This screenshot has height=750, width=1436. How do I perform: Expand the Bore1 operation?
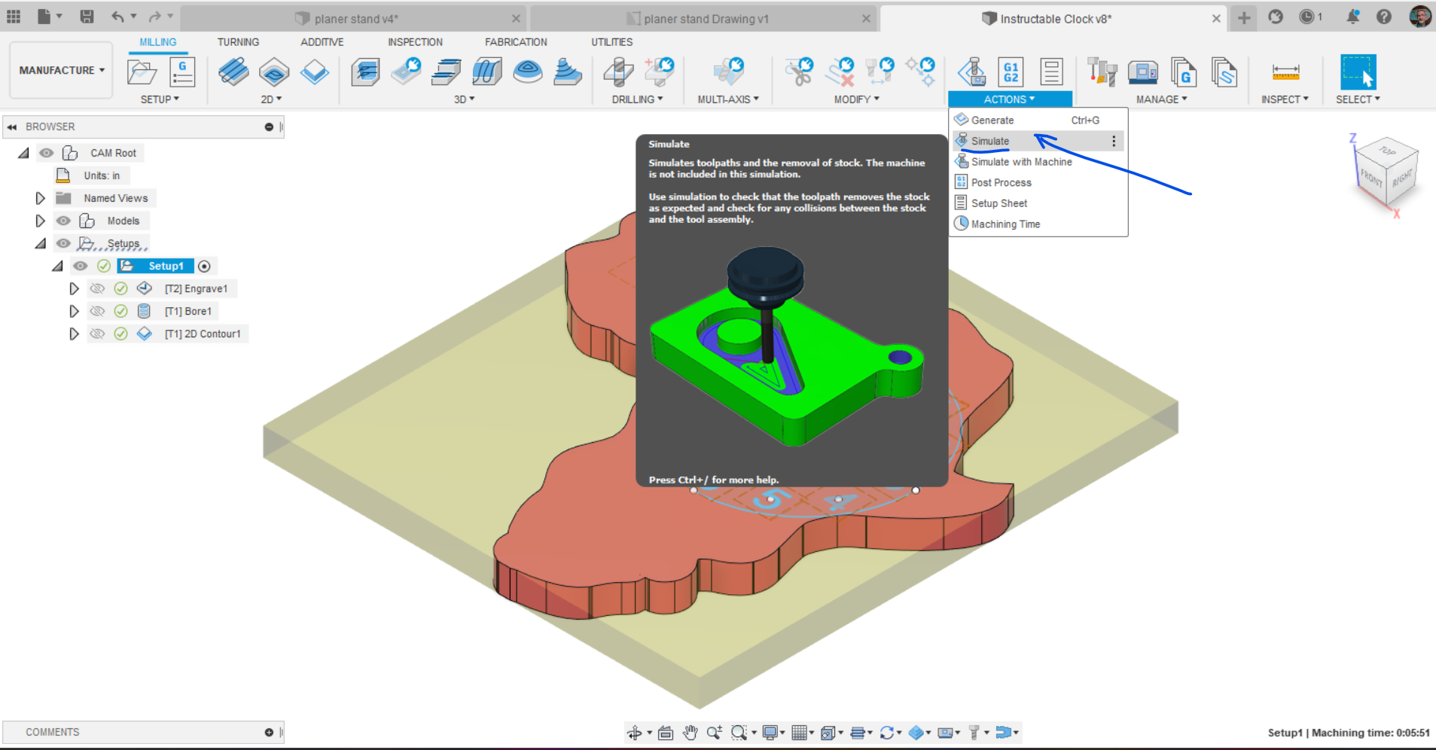[74, 311]
